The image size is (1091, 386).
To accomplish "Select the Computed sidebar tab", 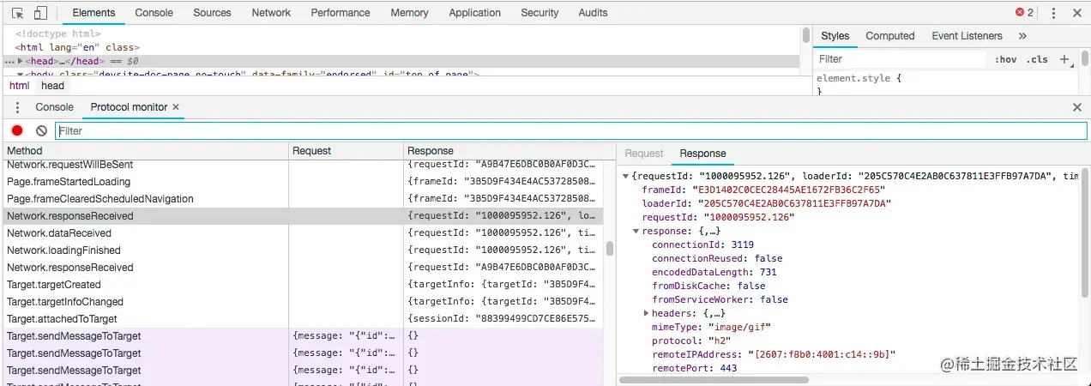I will point(890,36).
